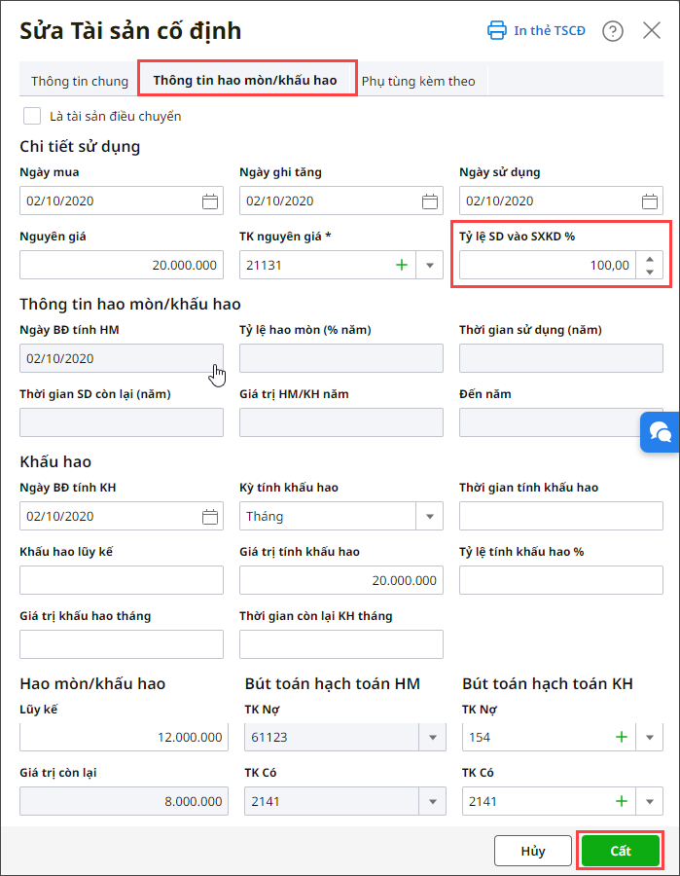
Task: Expand TK Có dropdown under Bút toán KH
Action: tap(650, 802)
